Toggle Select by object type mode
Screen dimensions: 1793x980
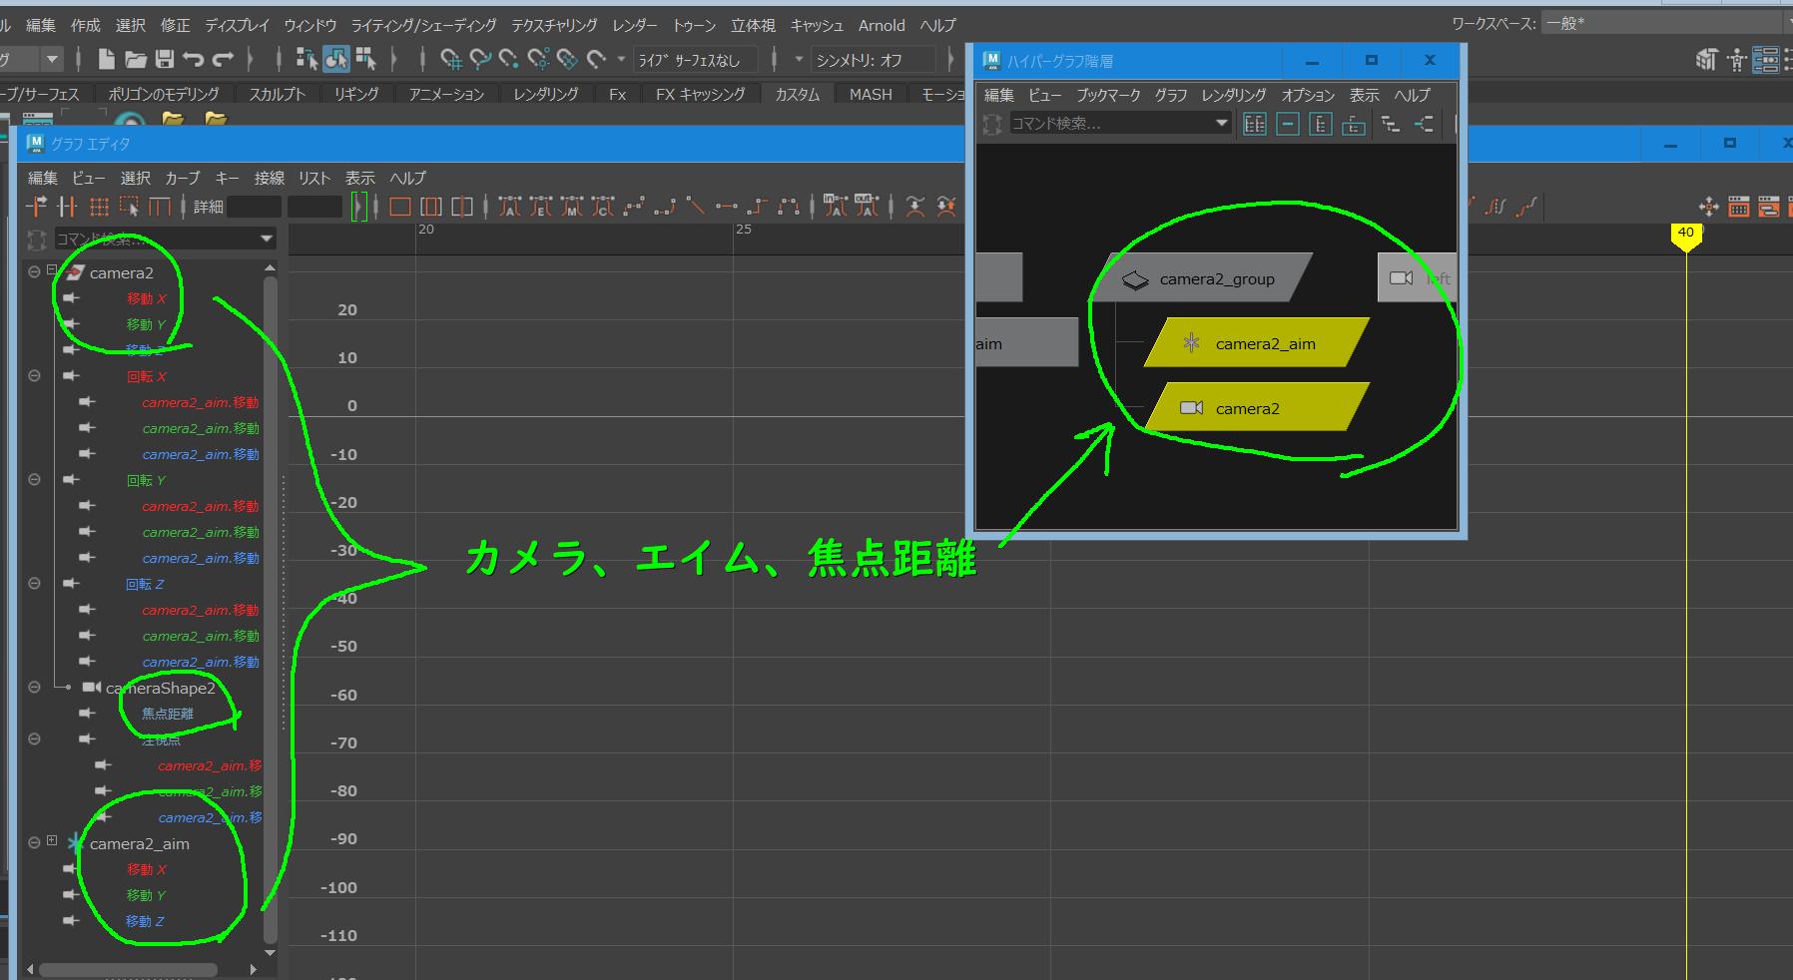tap(336, 60)
